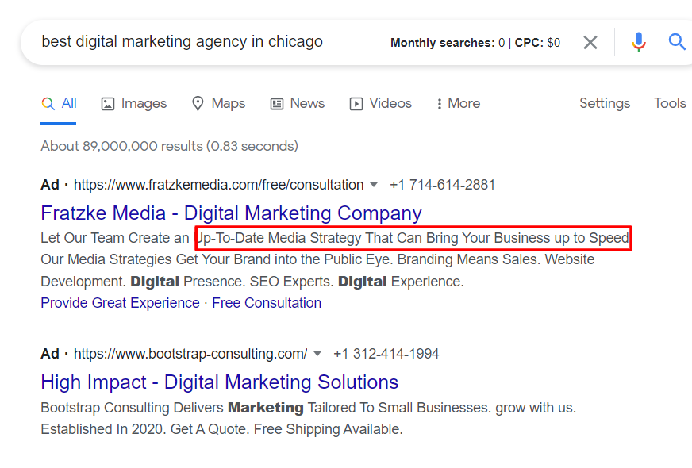Screen dimensions: 692x468
Task: Switch to the Maps tab
Action: 218,103
